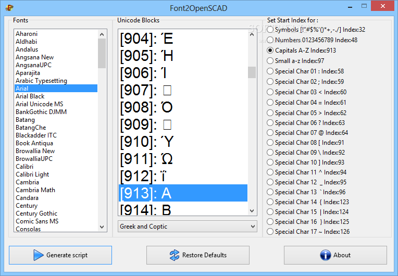The width and height of the screenshot is (398, 276).
Task: Open the About dialog button
Action: [x=335, y=255]
